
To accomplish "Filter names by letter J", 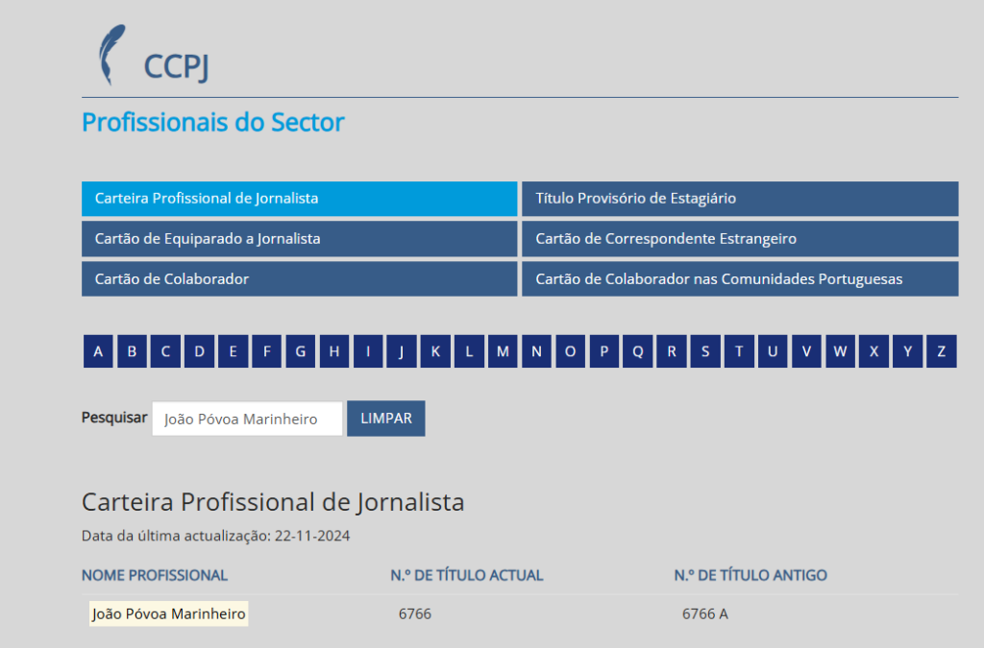I will coord(402,351).
